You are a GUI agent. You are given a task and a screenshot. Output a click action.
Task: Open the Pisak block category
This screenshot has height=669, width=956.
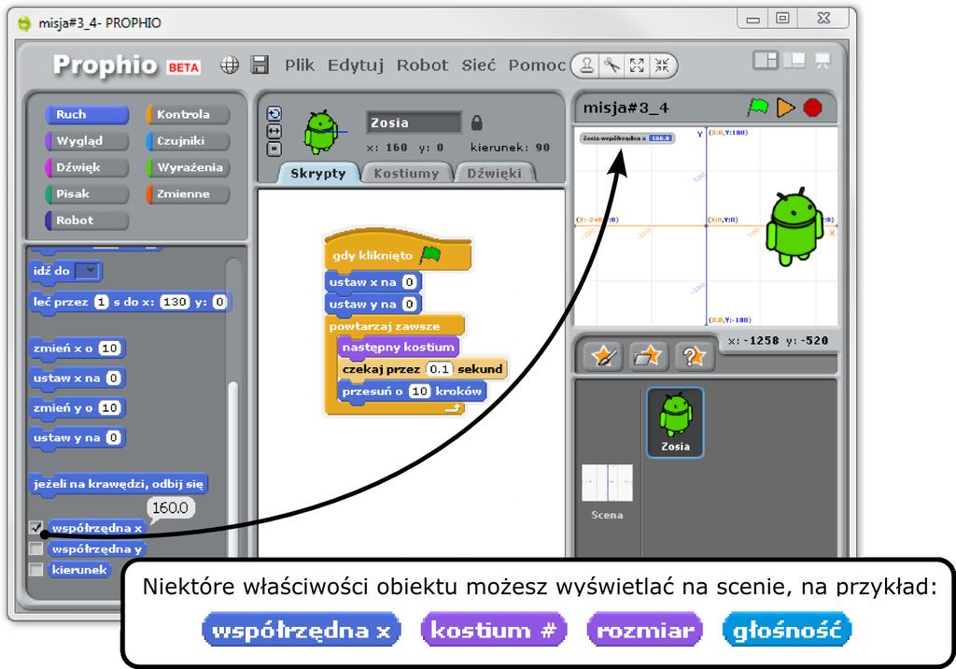(87, 194)
